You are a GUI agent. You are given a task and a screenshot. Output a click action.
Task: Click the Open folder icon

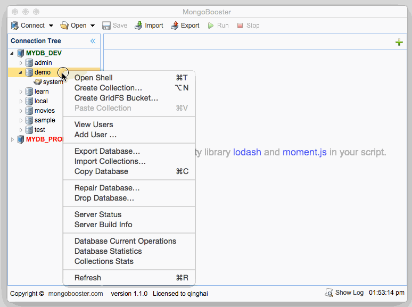(64, 26)
